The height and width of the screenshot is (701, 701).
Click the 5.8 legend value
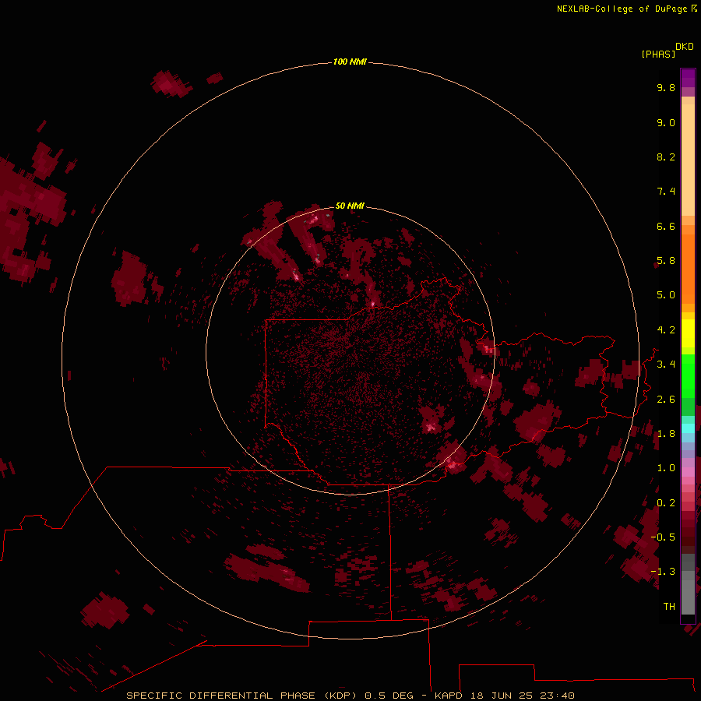click(x=666, y=261)
